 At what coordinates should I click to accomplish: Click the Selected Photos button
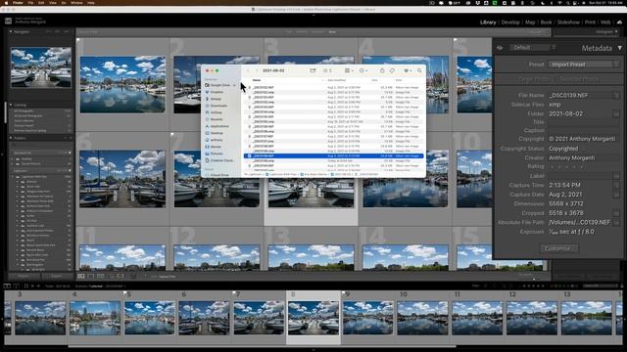(579, 79)
